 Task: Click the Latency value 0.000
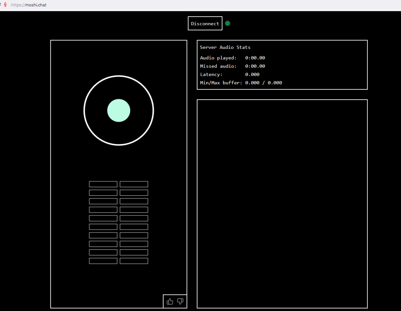click(252, 74)
